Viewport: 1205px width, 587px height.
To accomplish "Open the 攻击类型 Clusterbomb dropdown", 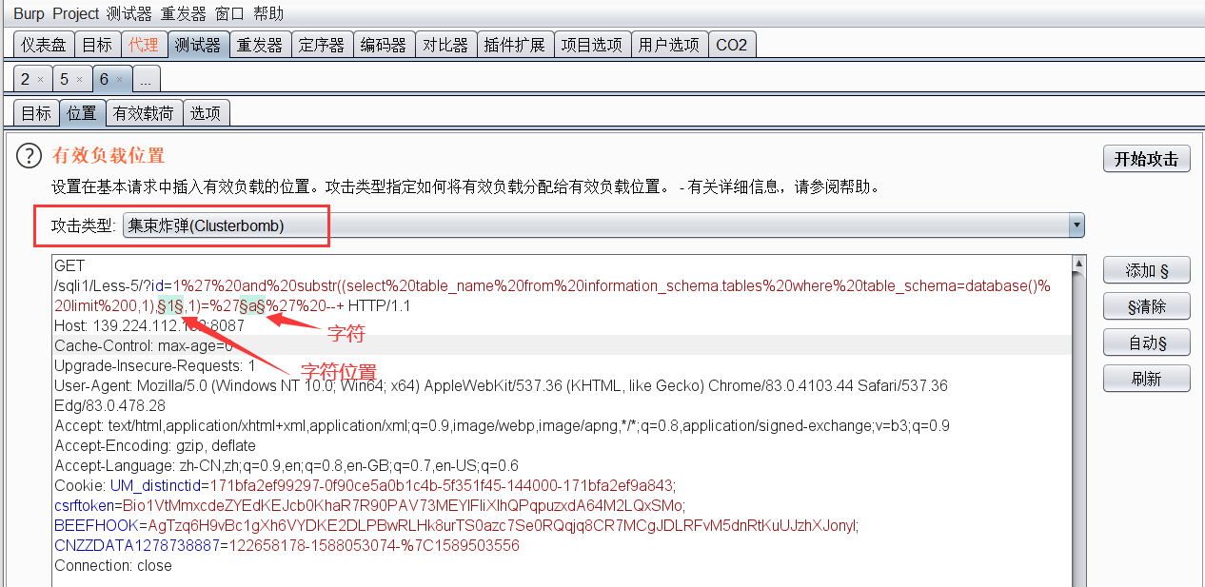I will (603, 225).
